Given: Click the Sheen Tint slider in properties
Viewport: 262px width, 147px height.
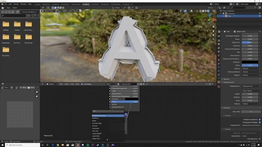Looking at the screenshot, I should pos(250,42).
